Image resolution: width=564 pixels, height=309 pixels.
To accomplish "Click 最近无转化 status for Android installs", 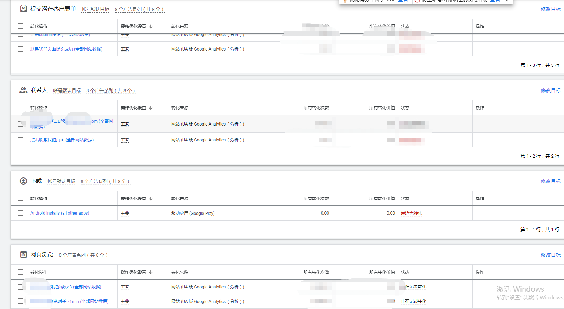I will 412,213.
